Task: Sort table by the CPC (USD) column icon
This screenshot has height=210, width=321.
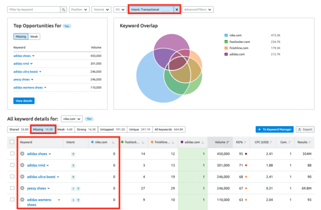Action: (x=271, y=142)
